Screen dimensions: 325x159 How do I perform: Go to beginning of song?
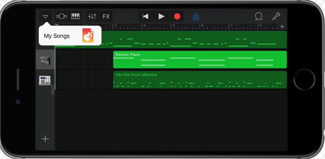click(x=145, y=16)
